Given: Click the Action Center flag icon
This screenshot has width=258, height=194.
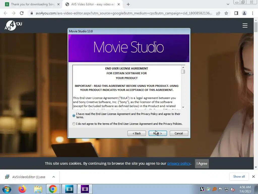Looking at the screenshot, I should coord(220,189).
